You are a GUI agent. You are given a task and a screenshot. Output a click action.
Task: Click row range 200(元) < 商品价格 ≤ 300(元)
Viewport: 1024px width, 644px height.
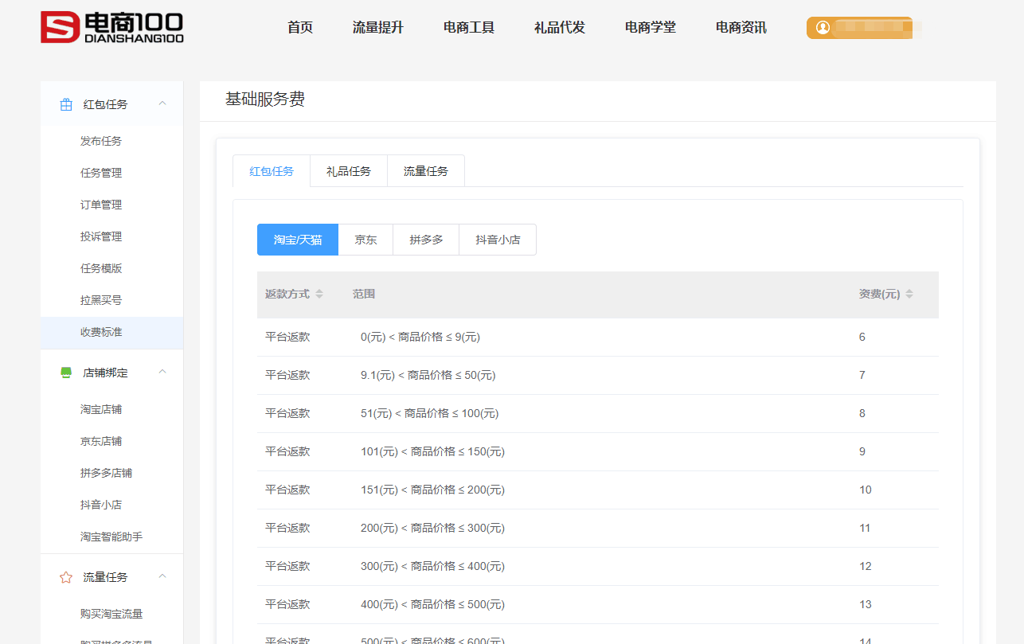[x=433, y=528]
